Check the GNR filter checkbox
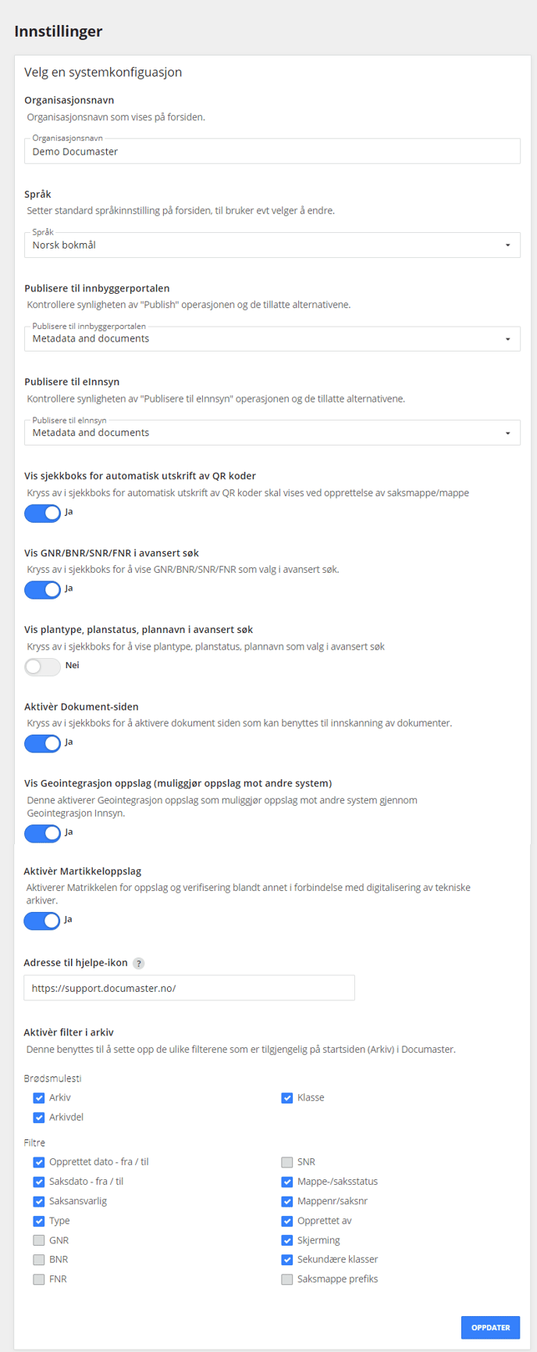 tap(39, 1240)
